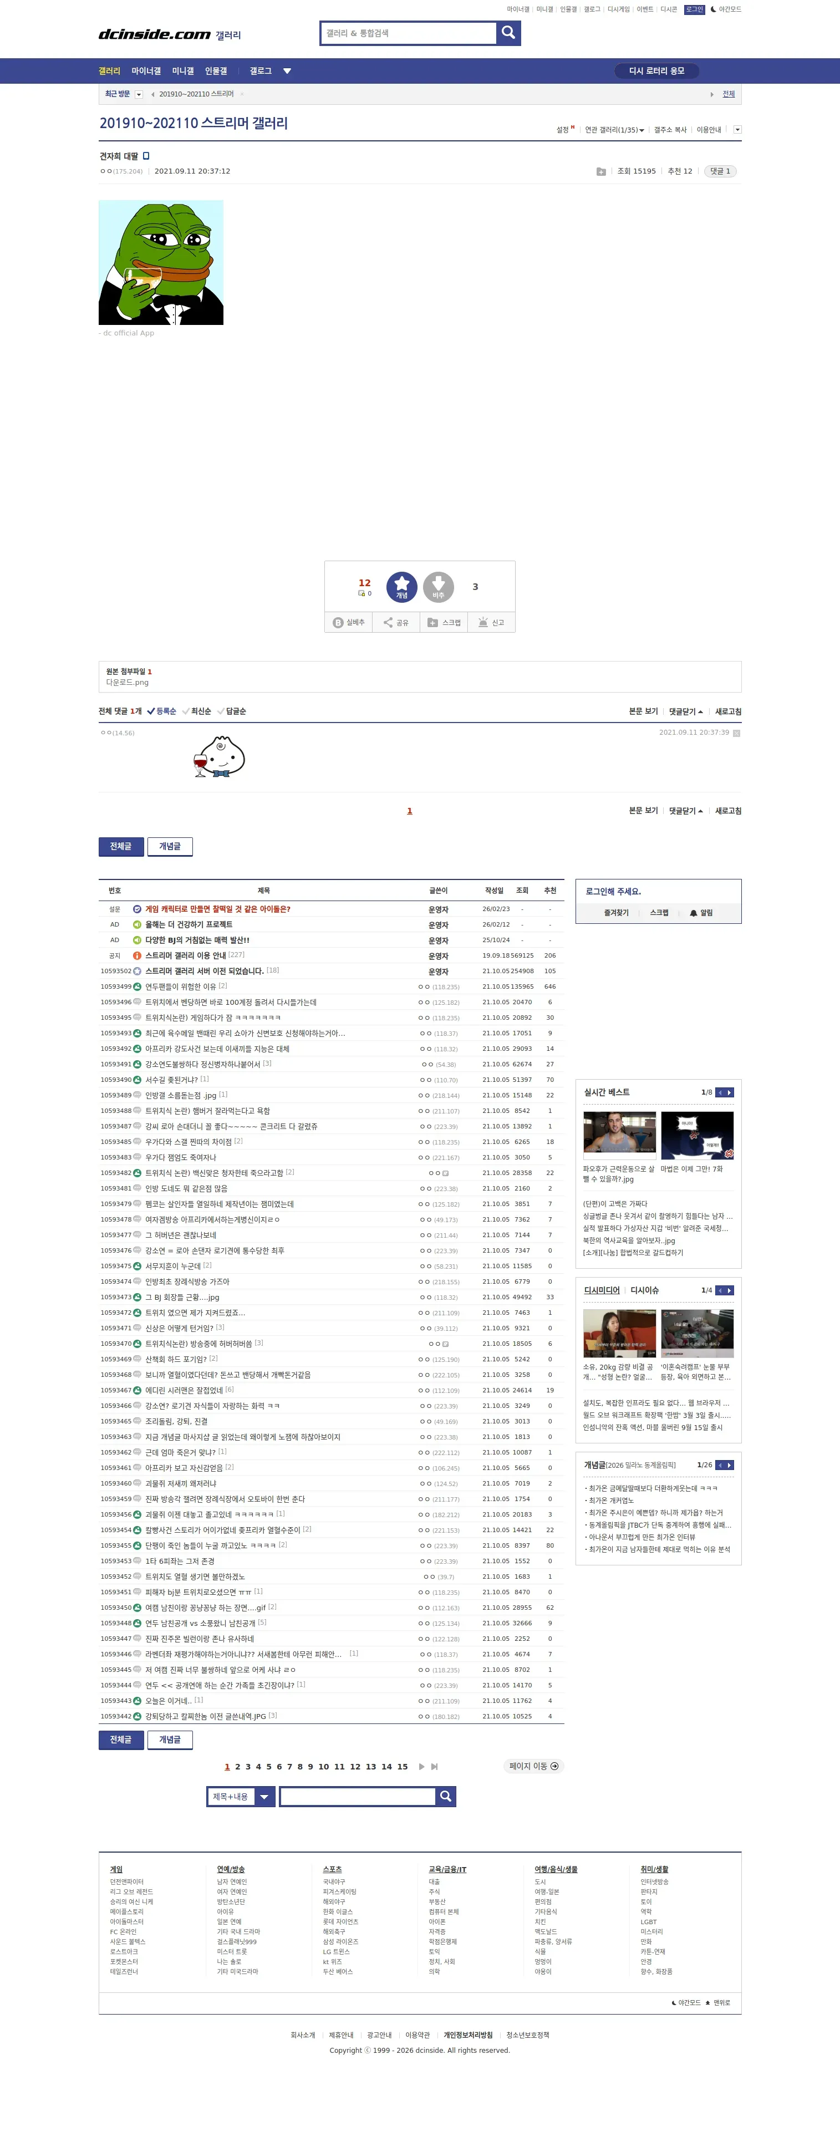Open 소유, 20kg 감량 비결 thumbnail

click(x=619, y=1333)
